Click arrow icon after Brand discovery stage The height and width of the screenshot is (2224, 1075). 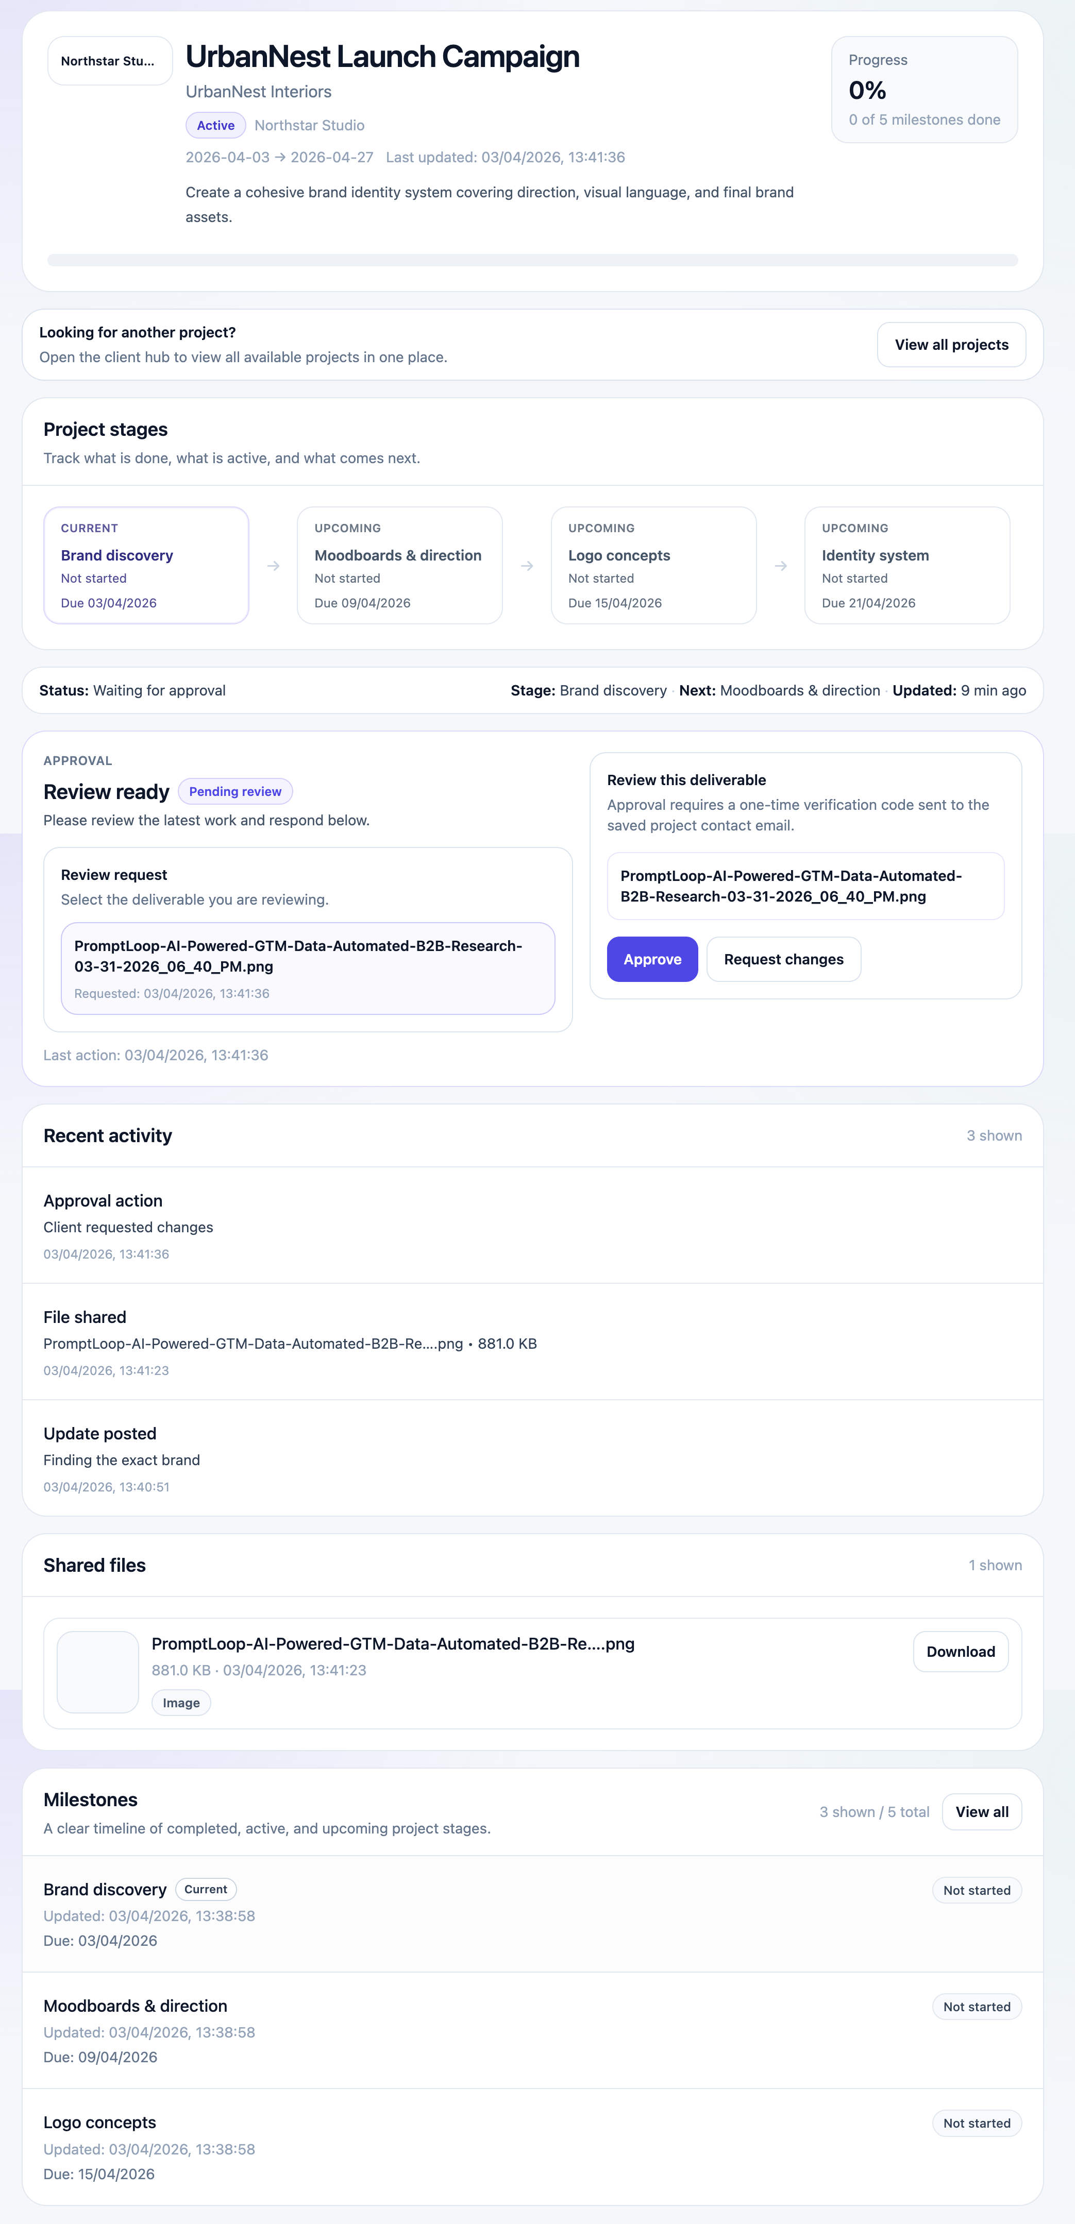(x=273, y=566)
